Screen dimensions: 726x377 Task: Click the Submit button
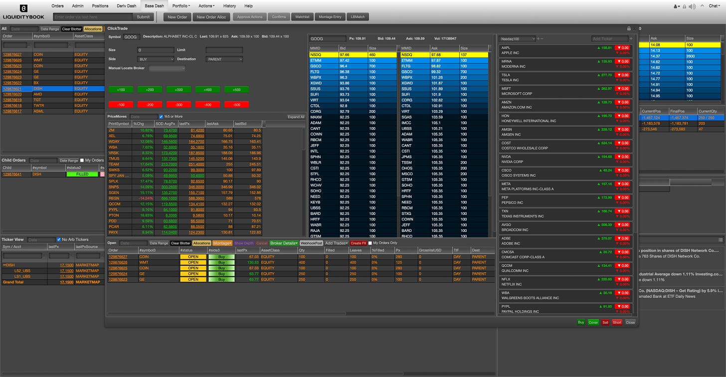tap(143, 17)
